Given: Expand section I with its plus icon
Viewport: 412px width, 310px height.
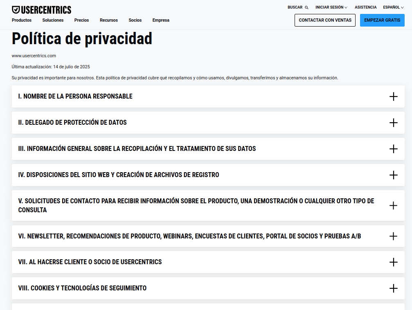Looking at the screenshot, I should tap(393, 97).
